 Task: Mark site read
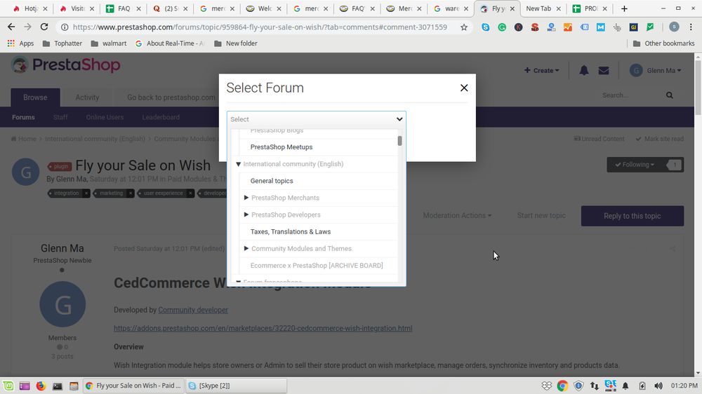pos(659,139)
